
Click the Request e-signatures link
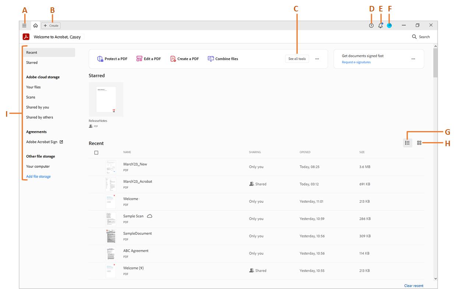(356, 62)
